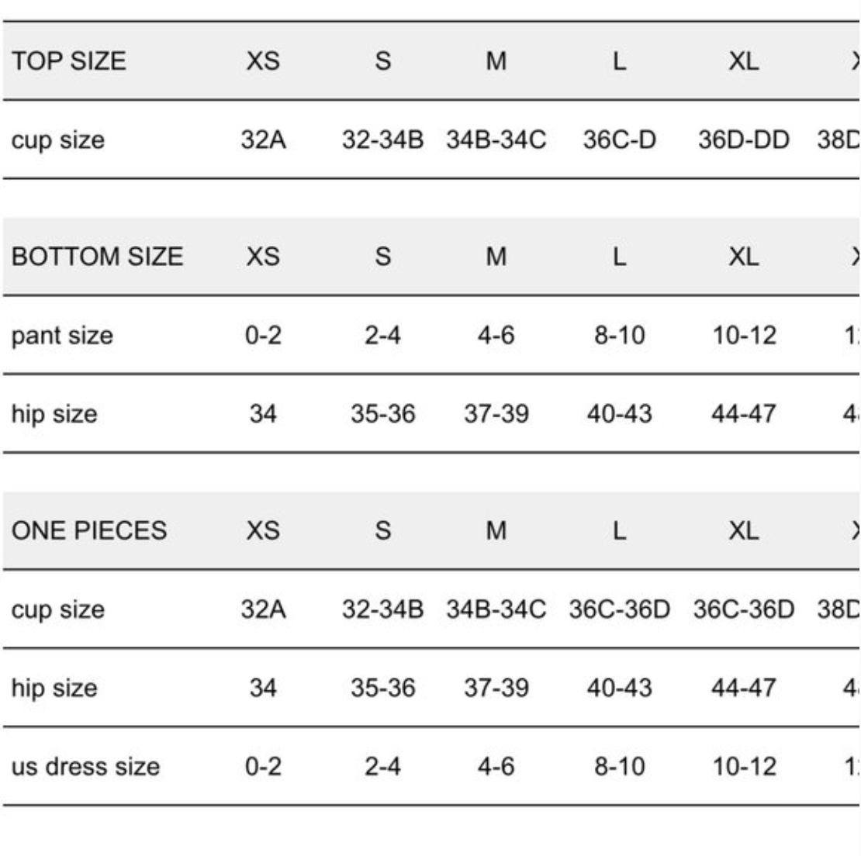Select 32A in the TOP SIZE cup row
861x856 pixels.
coord(263,140)
